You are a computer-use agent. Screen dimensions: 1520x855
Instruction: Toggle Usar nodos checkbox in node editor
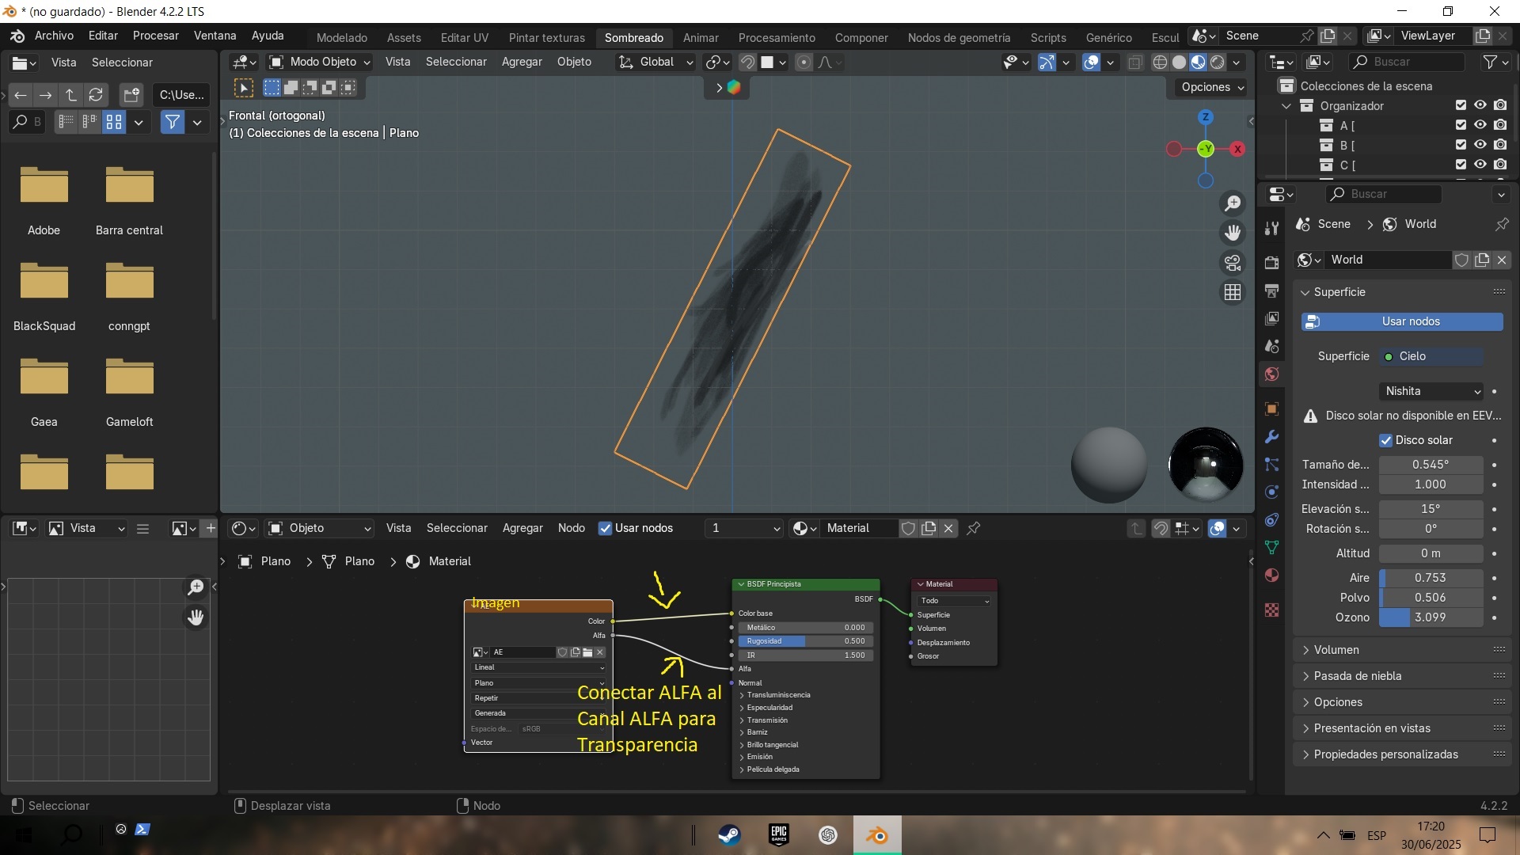tap(605, 528)
